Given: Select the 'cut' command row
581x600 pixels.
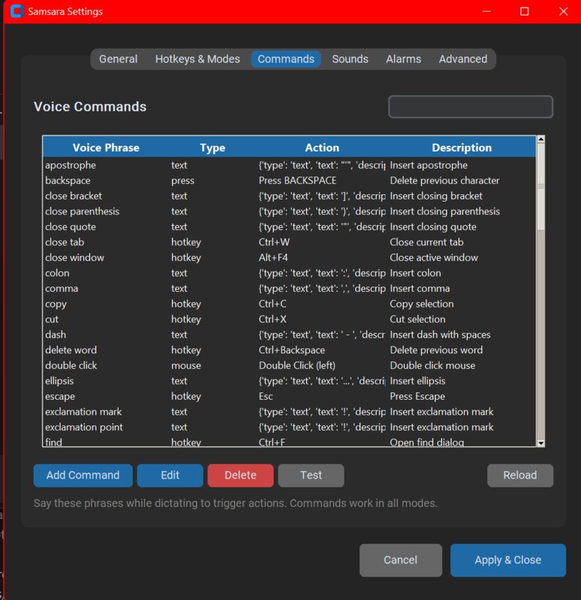Looking at the screenshot, I should (x=289, y=319).
